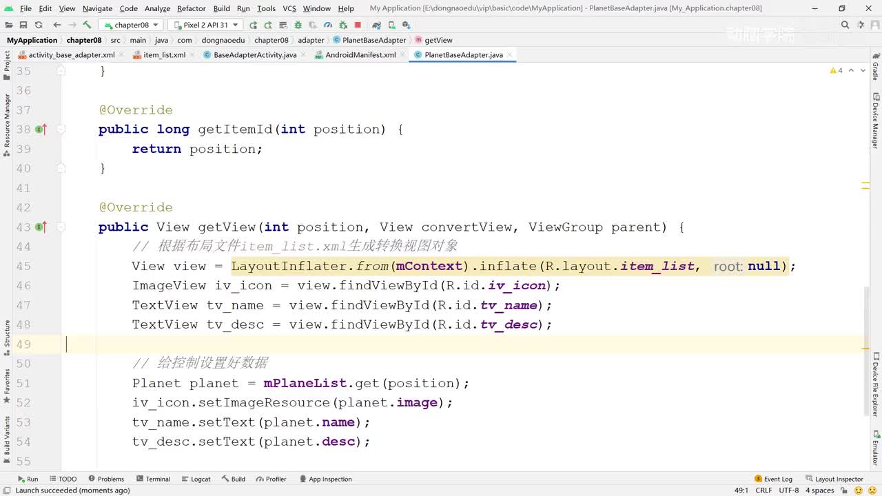Open the Pixel 2 API 31 device dropdown
This screenshot has height=496, width=882.
[205, 25]
